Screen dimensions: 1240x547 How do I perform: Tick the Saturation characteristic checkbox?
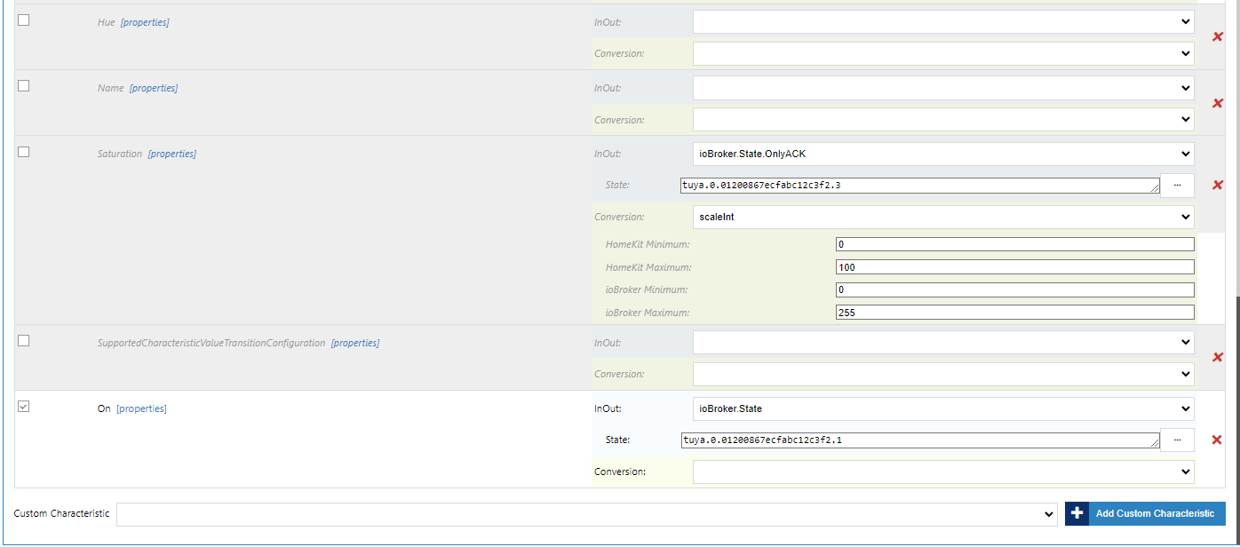click(x=24, y=152)
